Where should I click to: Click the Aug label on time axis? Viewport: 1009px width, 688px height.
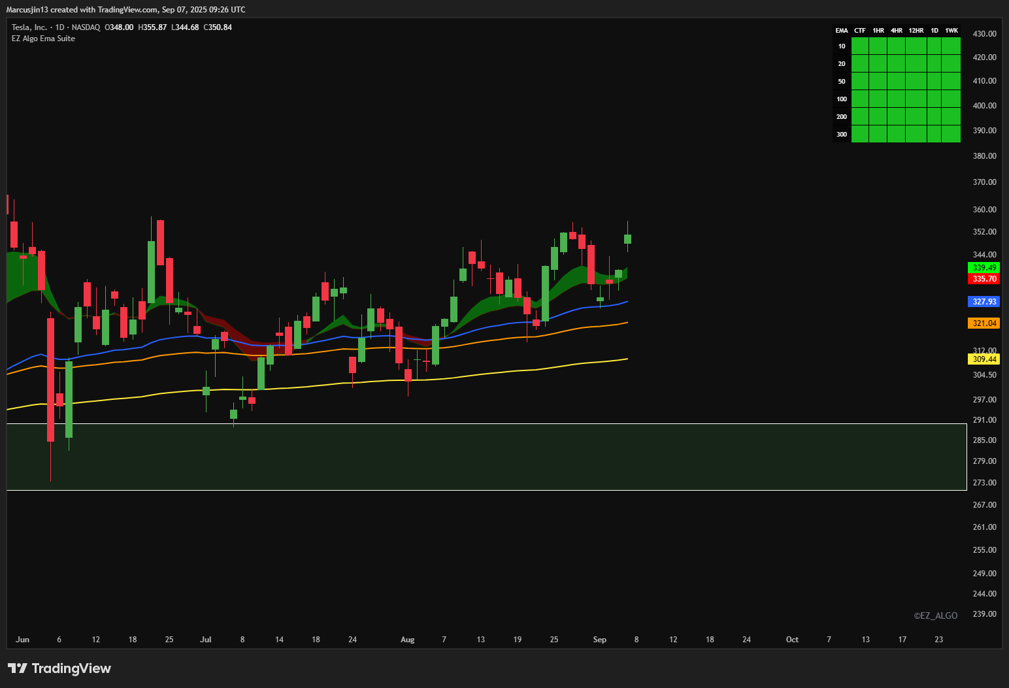[x=408, y=640]
